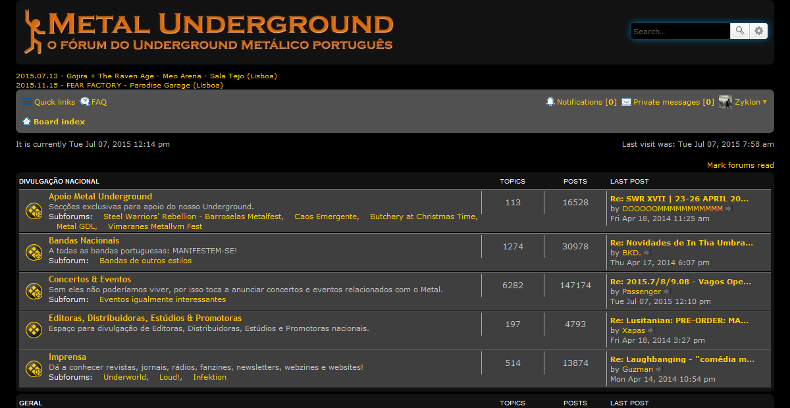Click the 147174 posts count
Image resolution: width=790 pixels, height=408 pixels.
click(575, 286)
